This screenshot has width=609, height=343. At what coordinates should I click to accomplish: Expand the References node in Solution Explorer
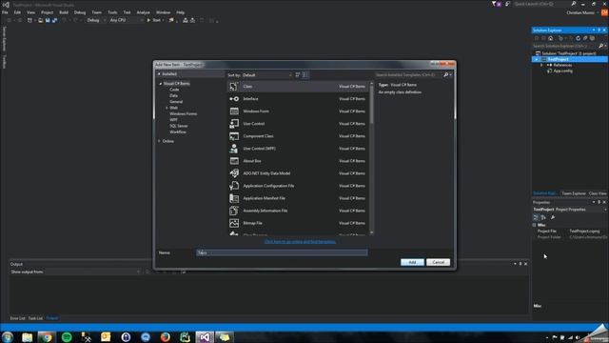[x=541, y=66]
